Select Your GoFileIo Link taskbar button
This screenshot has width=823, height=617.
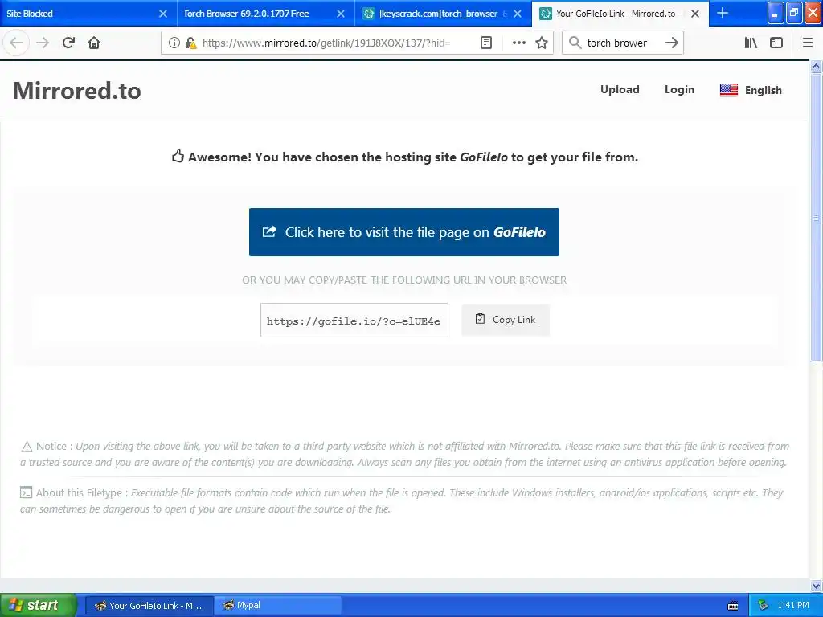pyautogui.click(x=149, y=606)
